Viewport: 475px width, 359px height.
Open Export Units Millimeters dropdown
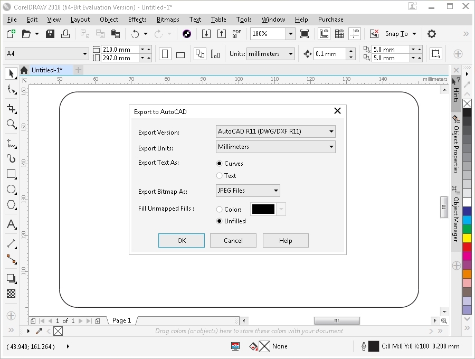pyautogui.click(x=275, y=147)
